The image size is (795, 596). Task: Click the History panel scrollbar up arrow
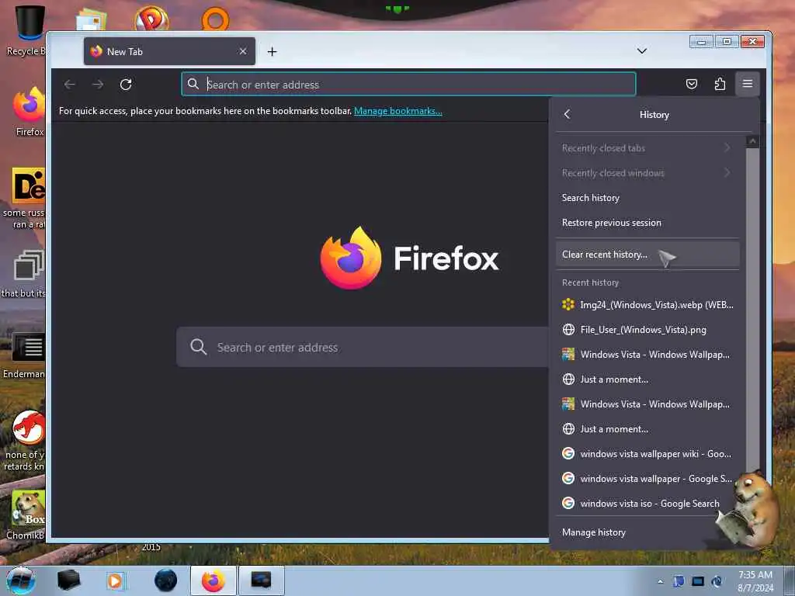[x=752, y=141]
